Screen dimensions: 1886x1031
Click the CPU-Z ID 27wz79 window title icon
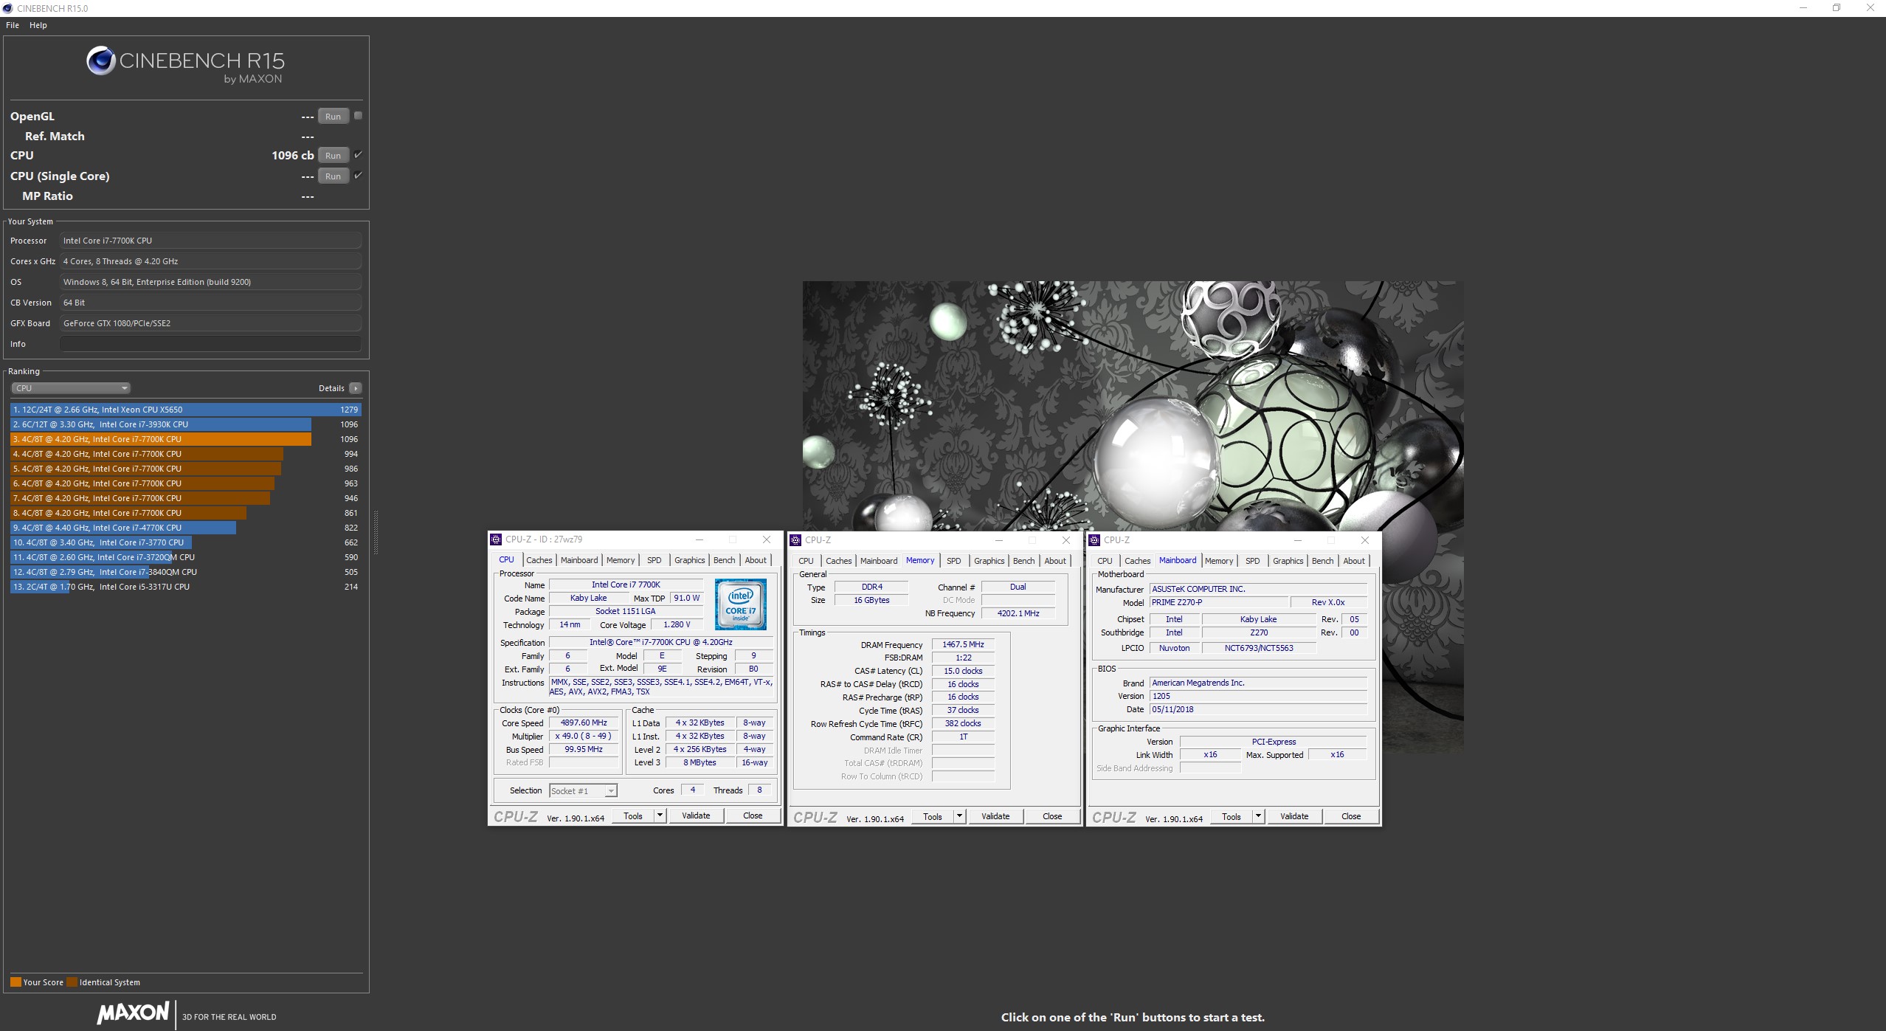click(x=496, y=539)
